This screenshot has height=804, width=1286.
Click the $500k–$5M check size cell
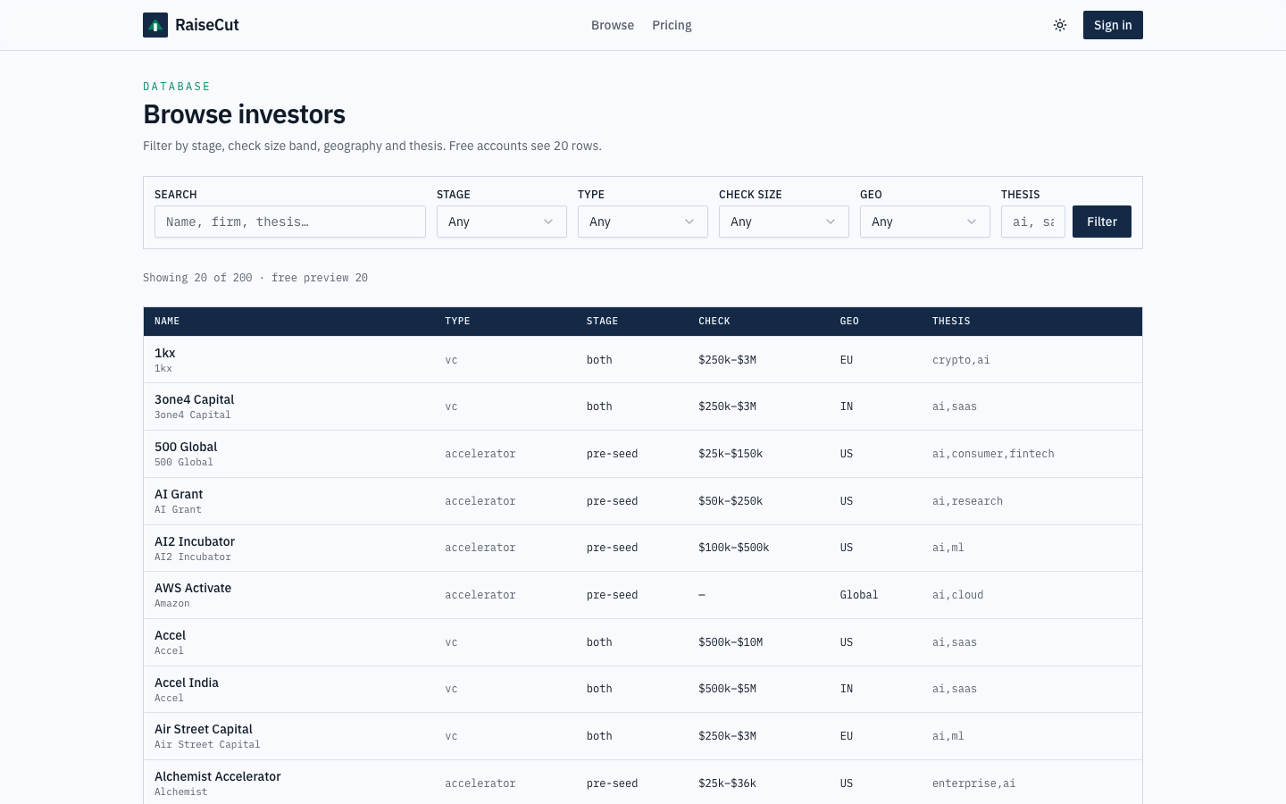pos(728,689)
